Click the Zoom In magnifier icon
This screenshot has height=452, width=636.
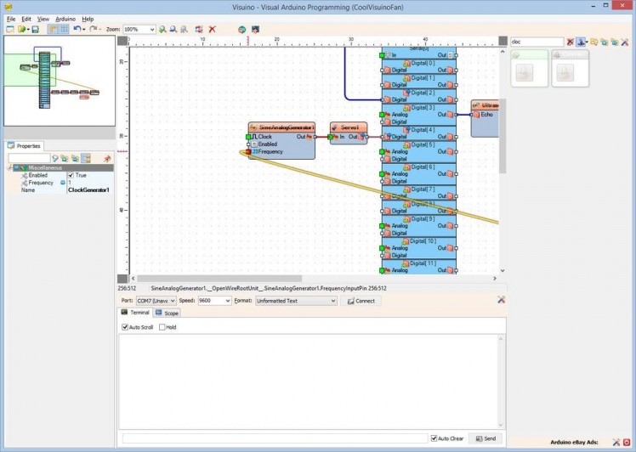(x=162, y=29)
